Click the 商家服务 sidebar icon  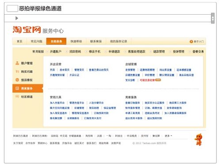click(17, 88)
